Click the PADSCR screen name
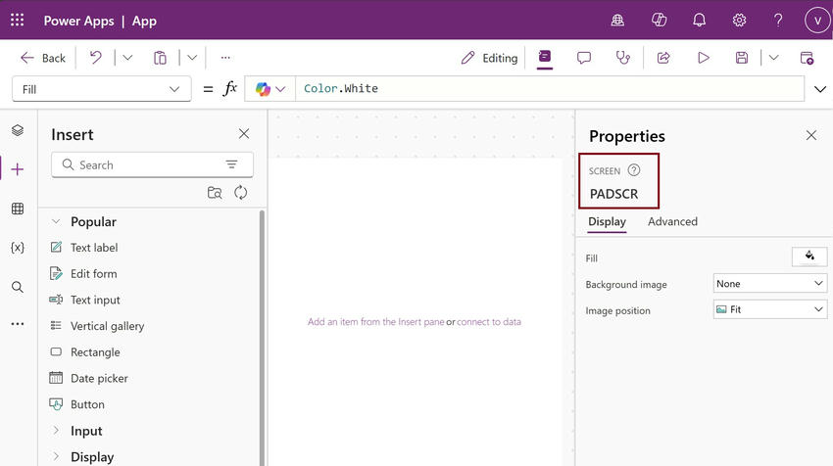Screen dimensions: 833x466 (x=614, y=194)
